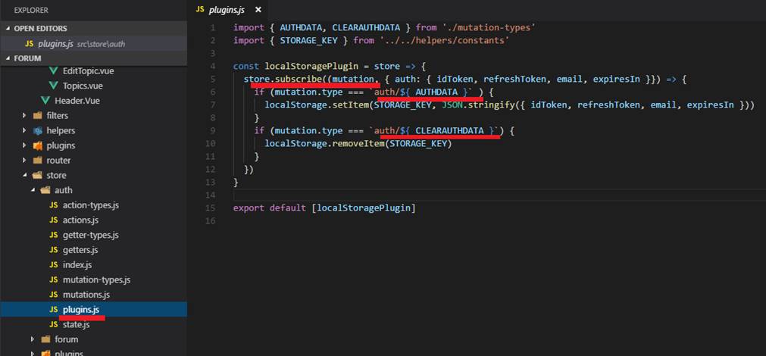This screenshot has height=356, width=766.
Task: Click JS icon in the plugins.js tab
Action: [x=199, y=10]
